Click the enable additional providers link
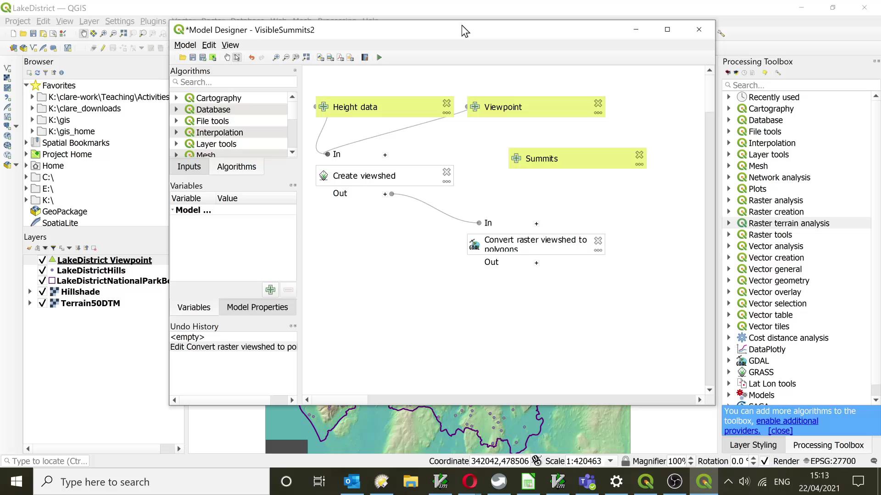881x495 pixels. click(x=787, y=421)
